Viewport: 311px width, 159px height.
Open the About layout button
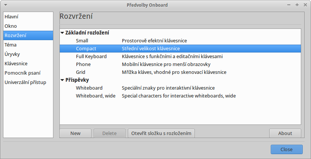pyautogui.click(x=285, y=133)
